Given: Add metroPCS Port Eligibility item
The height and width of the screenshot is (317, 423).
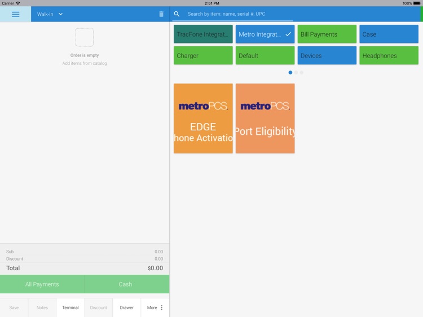Looking at the screenshot, I should point(265,118).
